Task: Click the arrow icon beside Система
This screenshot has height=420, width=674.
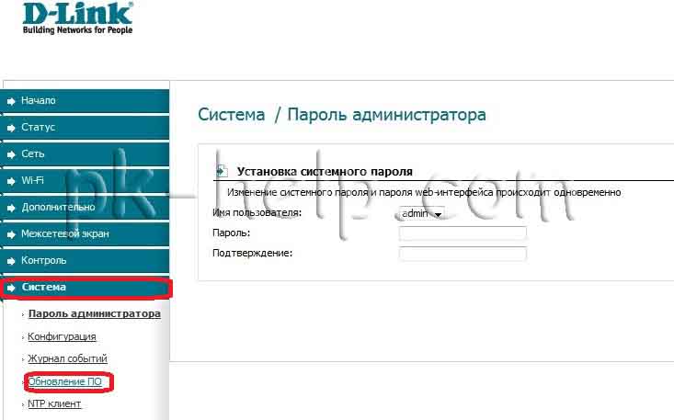Action: coord(11,288)
